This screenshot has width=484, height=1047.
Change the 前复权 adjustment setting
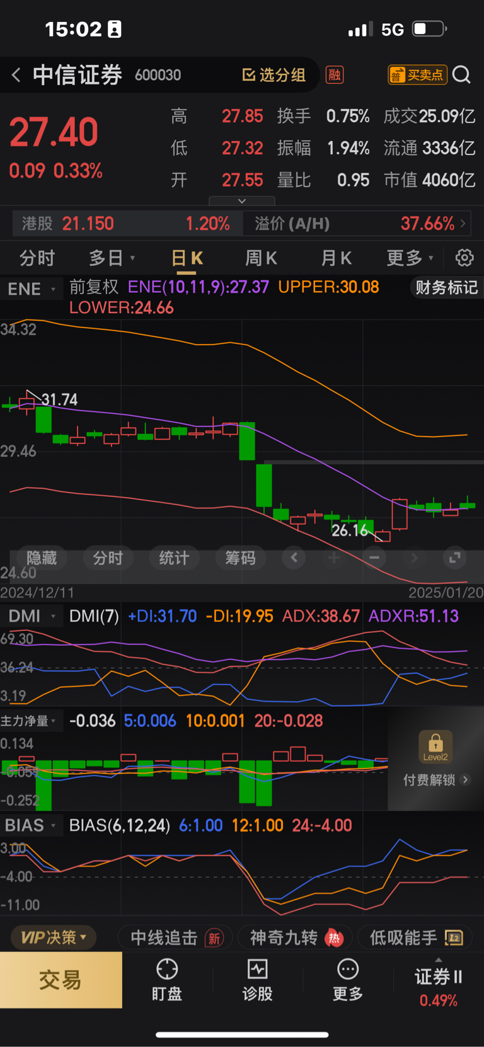[94, 287]
